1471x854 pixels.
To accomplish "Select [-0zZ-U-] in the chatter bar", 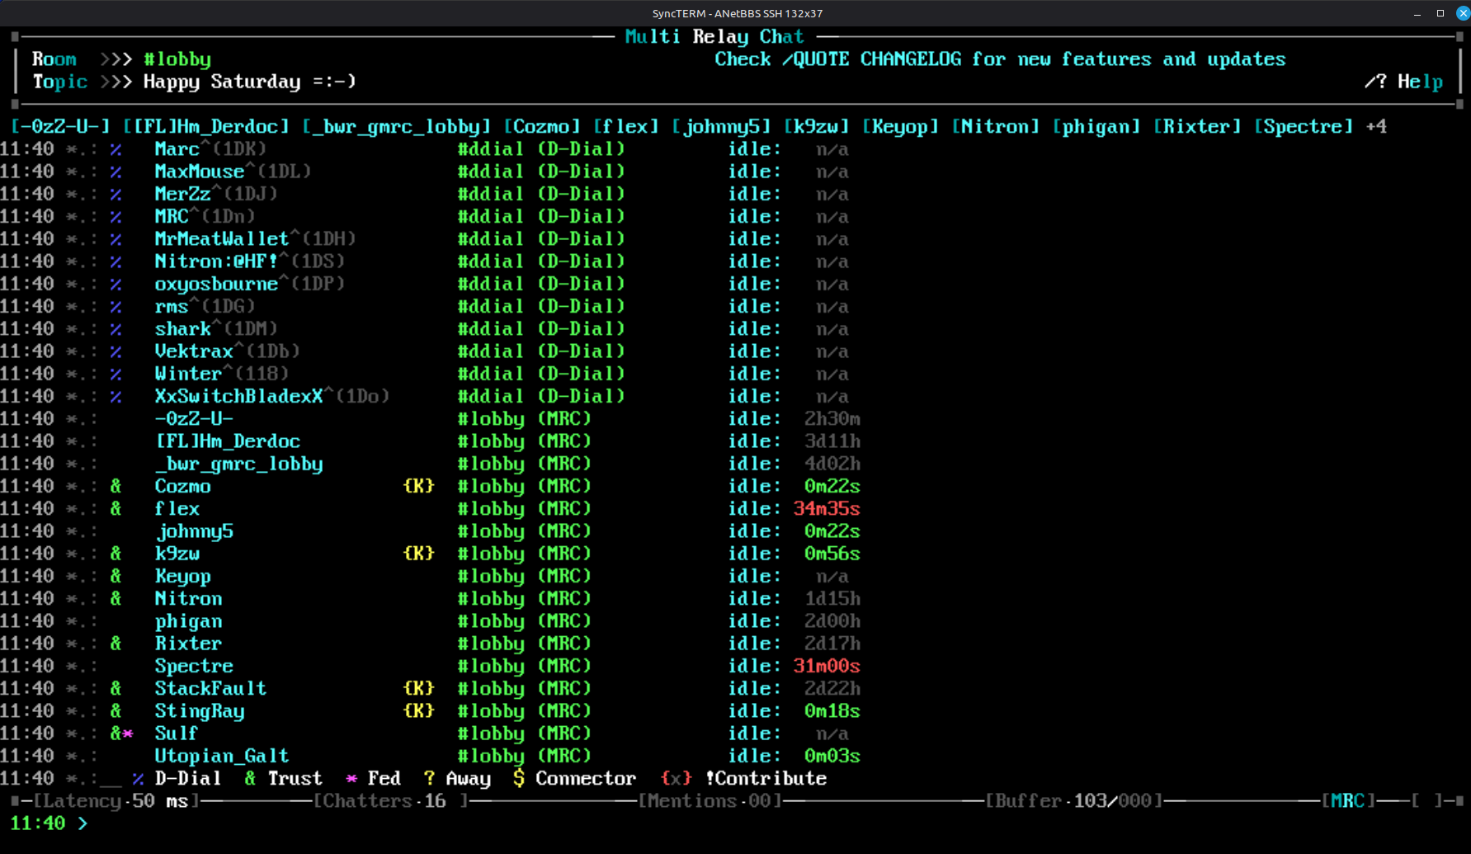I will [60, 126].
